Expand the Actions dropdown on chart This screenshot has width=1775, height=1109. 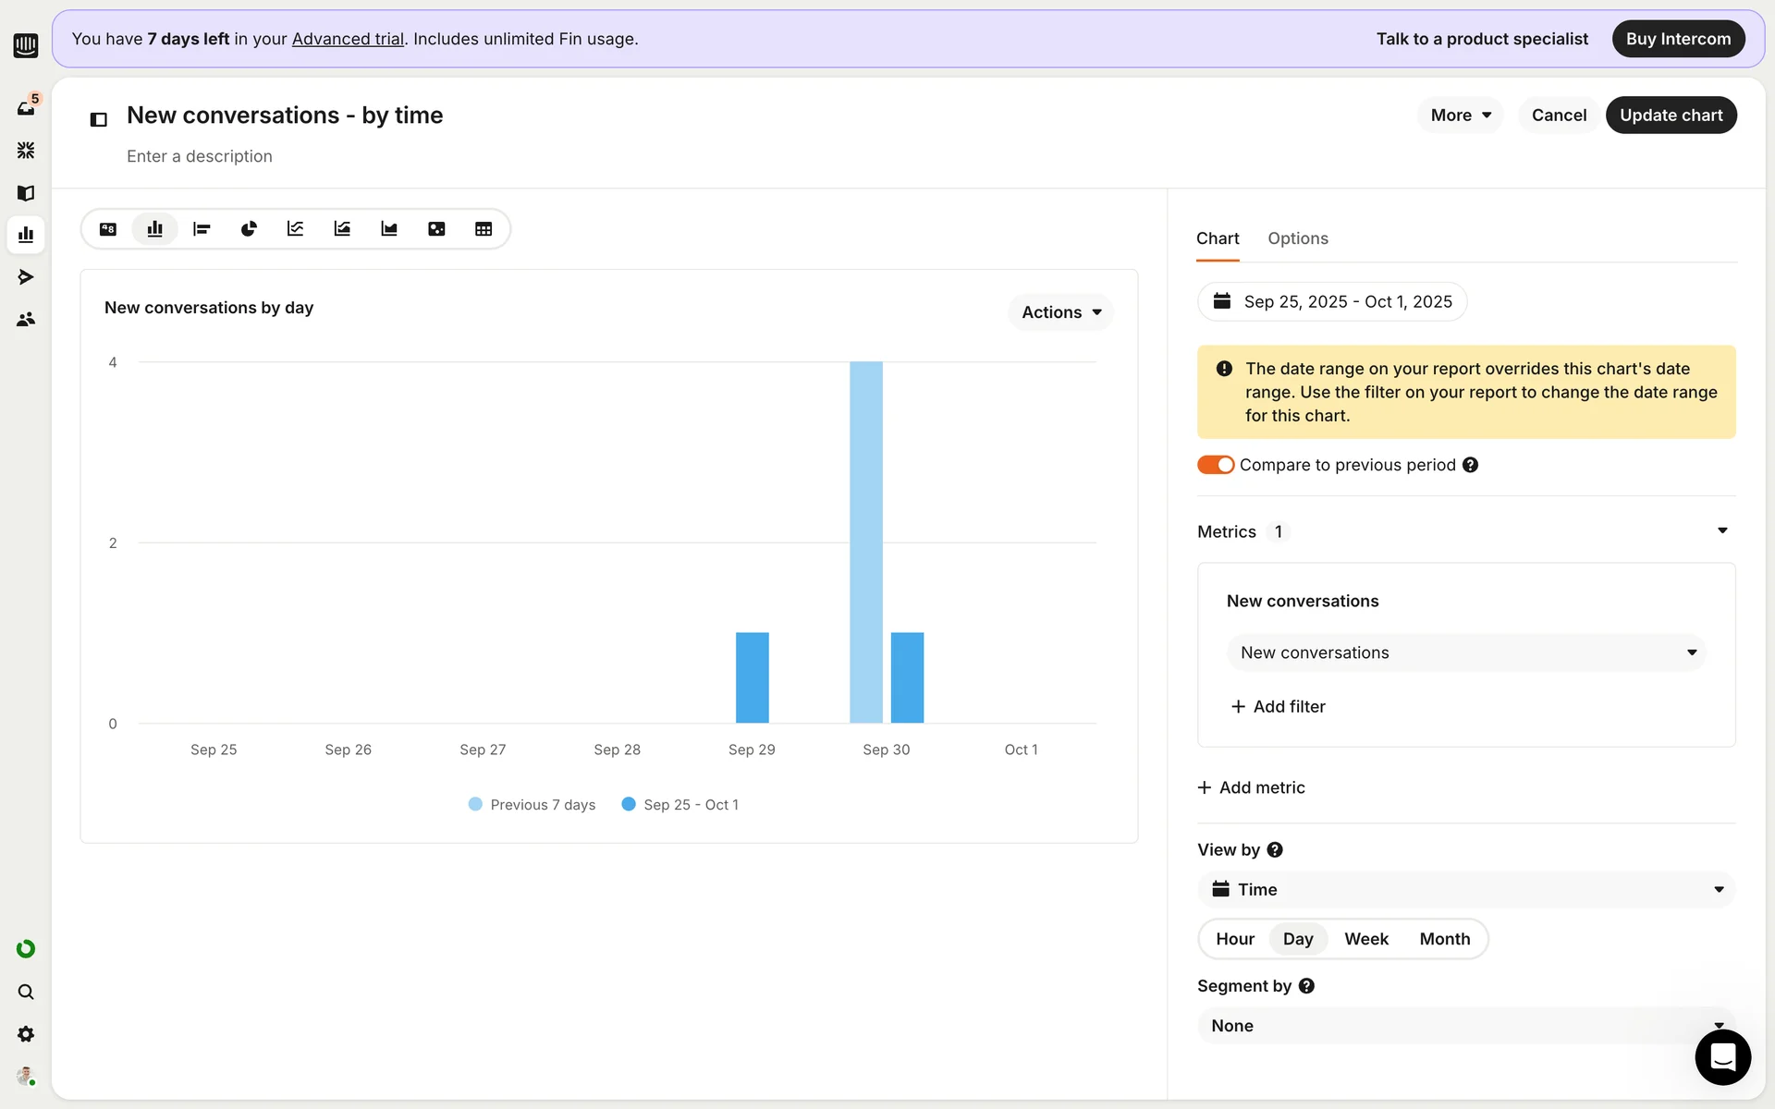(1060, 312)
